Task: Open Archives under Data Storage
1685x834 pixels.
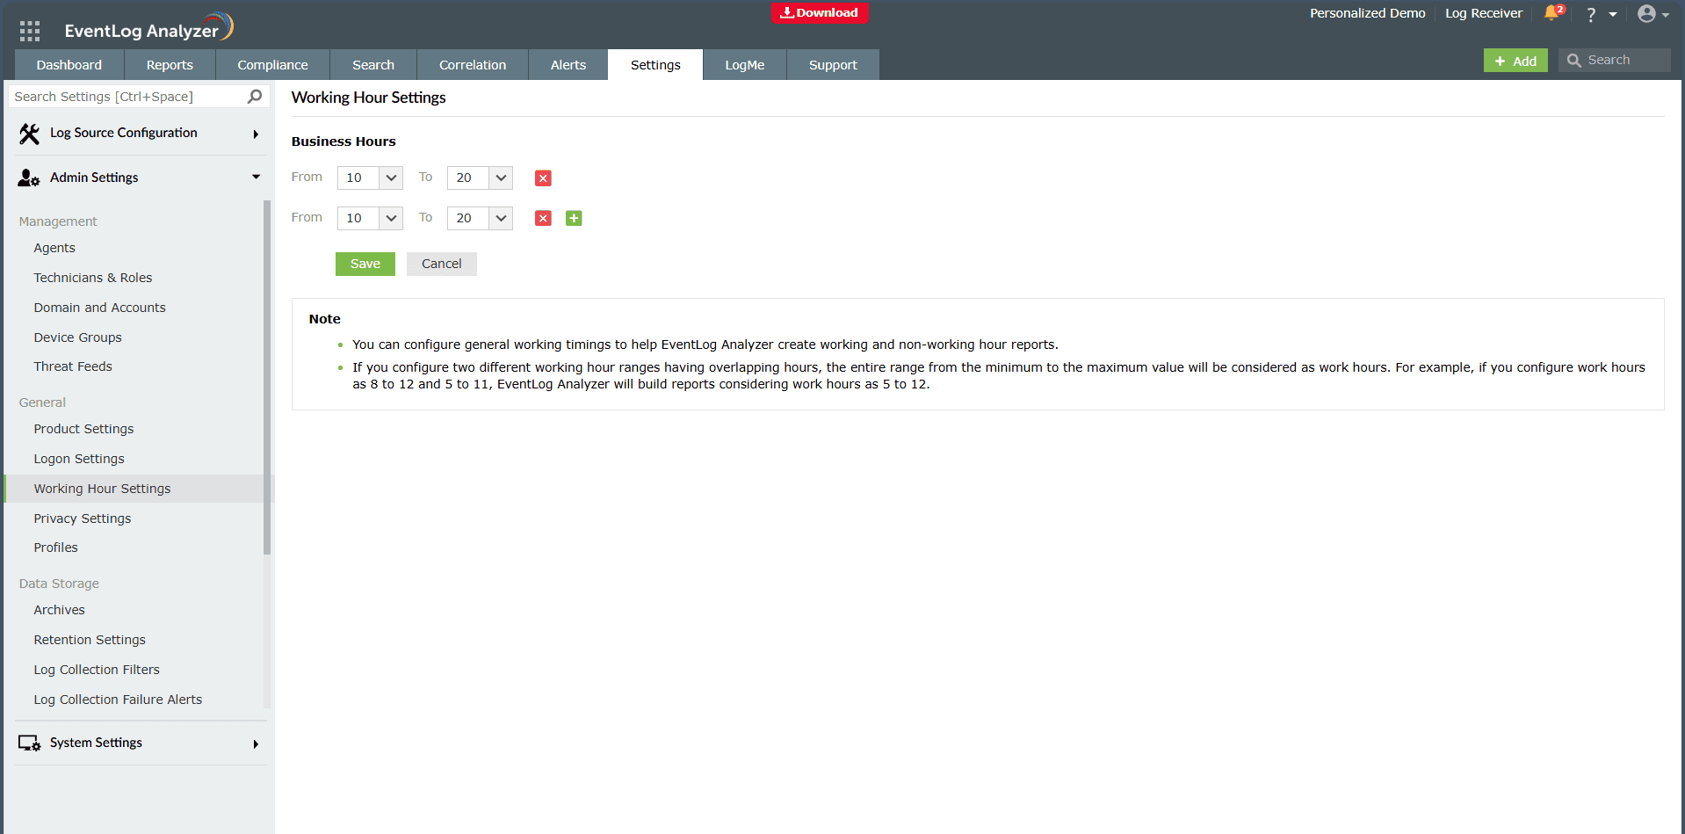Action: 59,611
